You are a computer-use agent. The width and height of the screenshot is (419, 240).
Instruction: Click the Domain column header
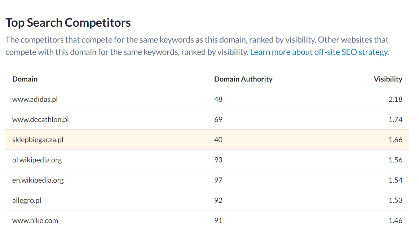25,79
